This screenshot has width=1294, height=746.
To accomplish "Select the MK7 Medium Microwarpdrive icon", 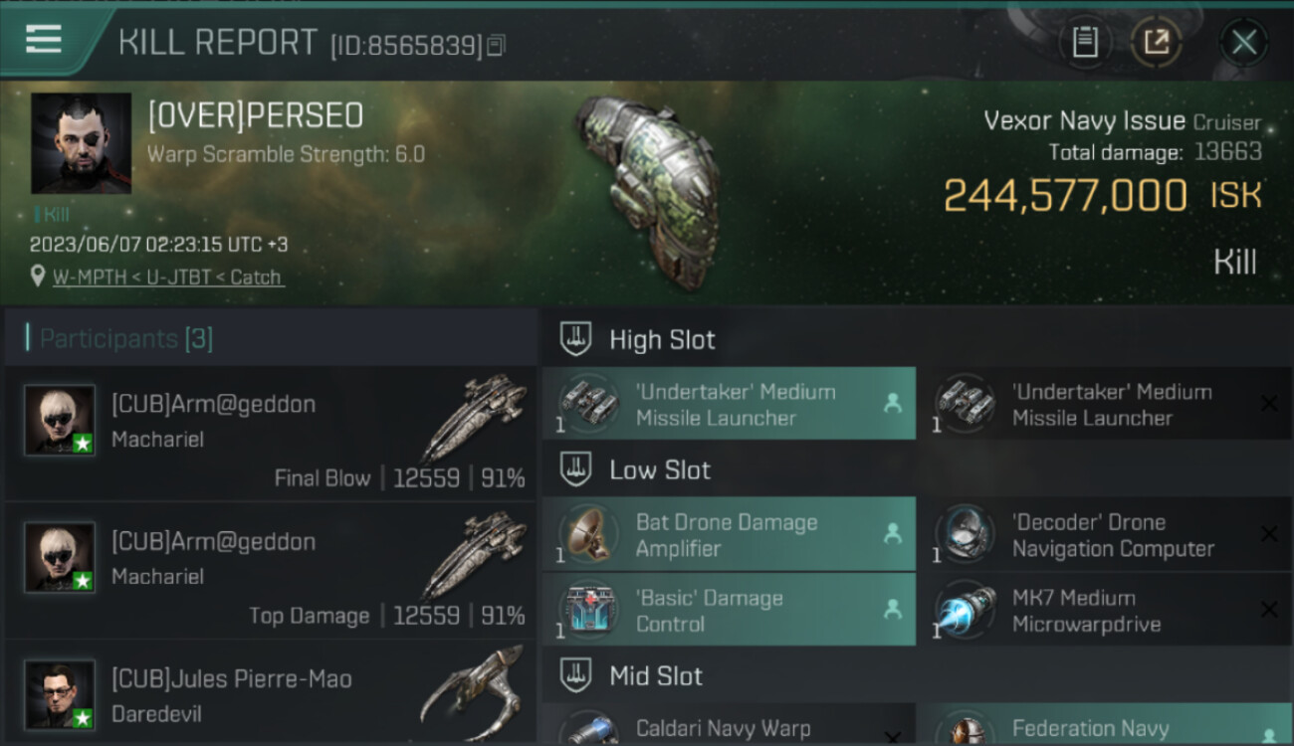I will click(965, 611).
